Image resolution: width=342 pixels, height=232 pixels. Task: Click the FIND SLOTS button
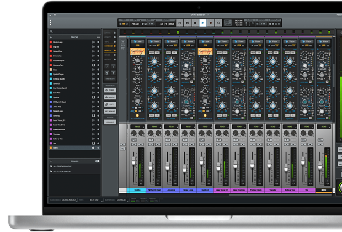110,78
